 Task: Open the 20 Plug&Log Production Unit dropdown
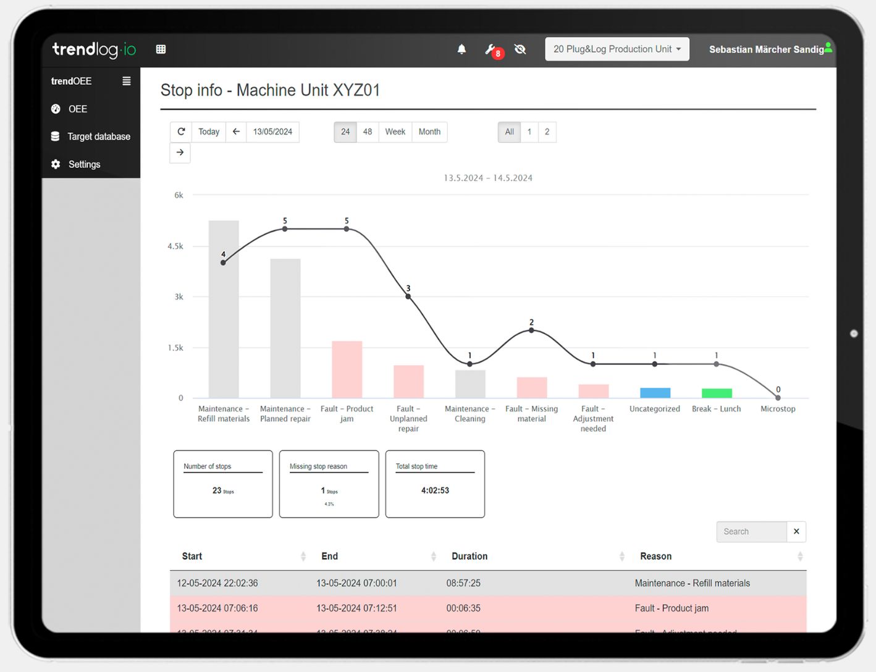tap(617, 49)
